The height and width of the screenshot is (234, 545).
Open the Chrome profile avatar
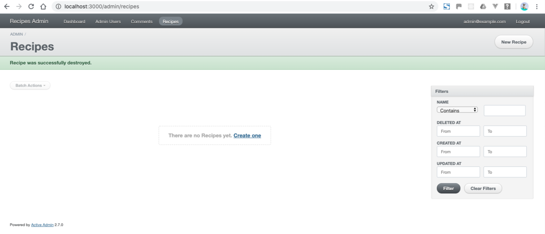[x=524, y=7]
